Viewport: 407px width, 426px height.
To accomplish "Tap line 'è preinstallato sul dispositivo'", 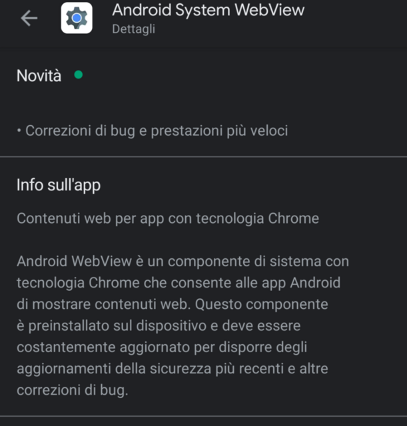I will coord(159,325).
